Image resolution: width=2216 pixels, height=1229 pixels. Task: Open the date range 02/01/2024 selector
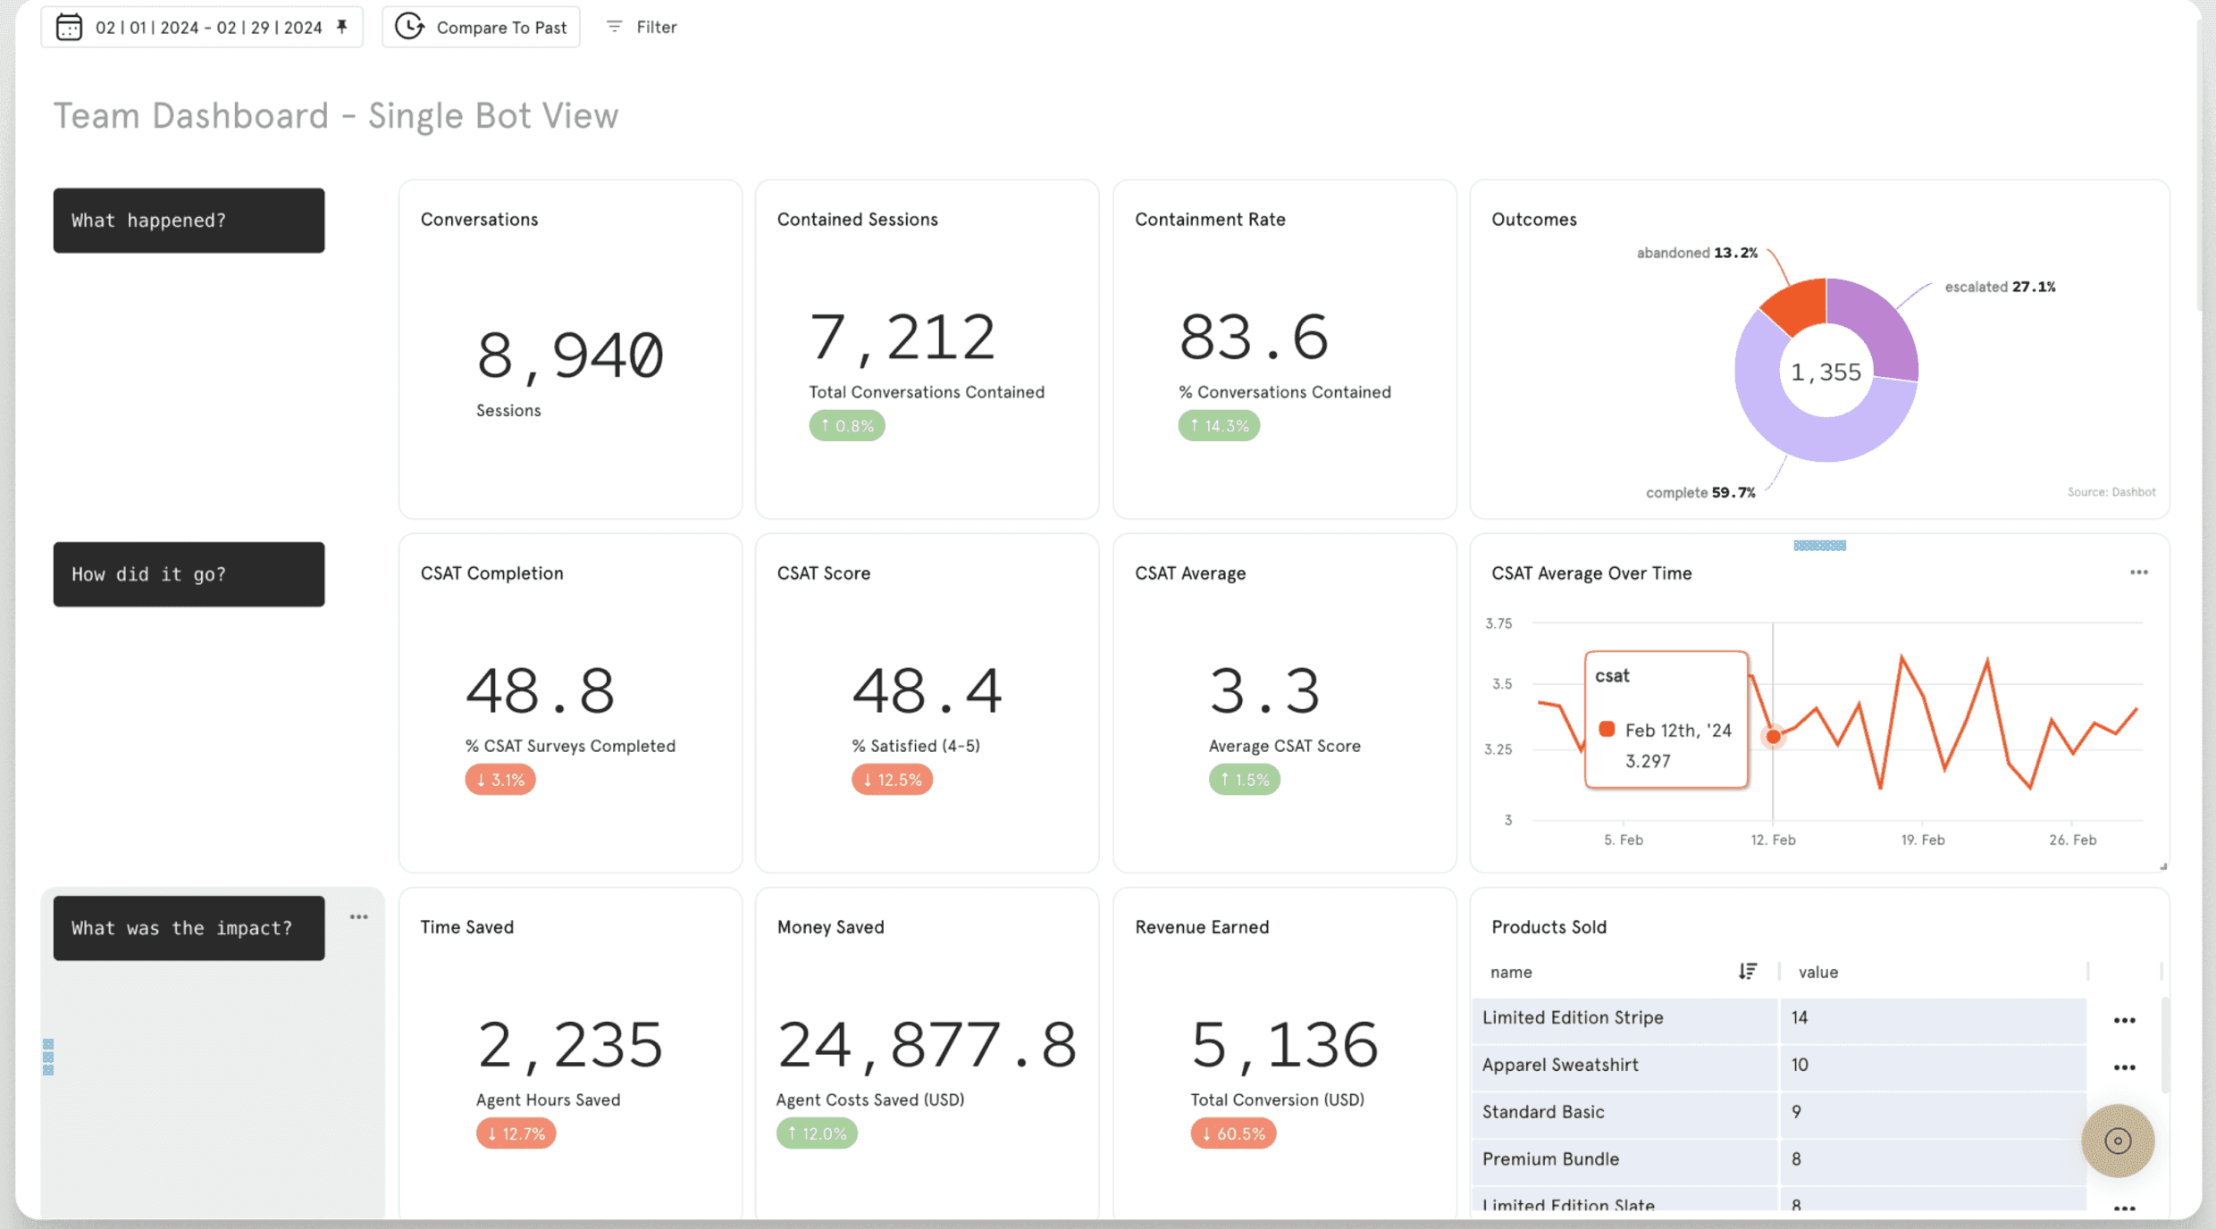tap(208, 27)
